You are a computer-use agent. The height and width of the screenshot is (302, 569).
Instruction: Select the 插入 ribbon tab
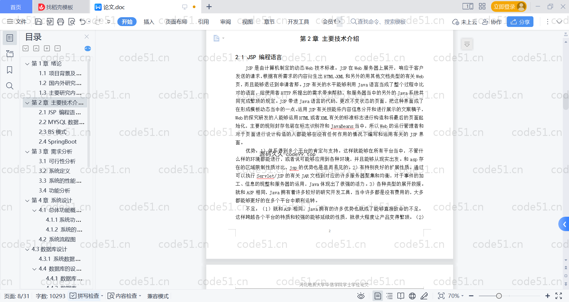tap(149, 22)
